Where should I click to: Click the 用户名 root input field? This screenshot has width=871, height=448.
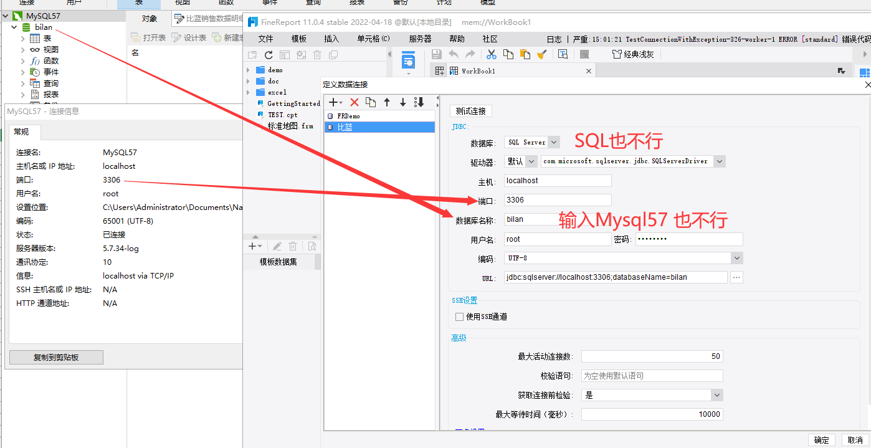558,239
